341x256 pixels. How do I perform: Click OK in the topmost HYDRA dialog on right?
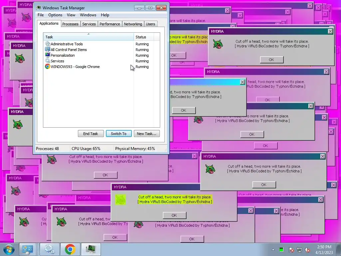pyautogui.click(x=272, y=60)
